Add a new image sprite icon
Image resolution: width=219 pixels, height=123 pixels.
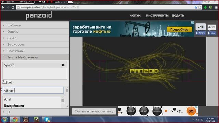[x=10, y=82]
